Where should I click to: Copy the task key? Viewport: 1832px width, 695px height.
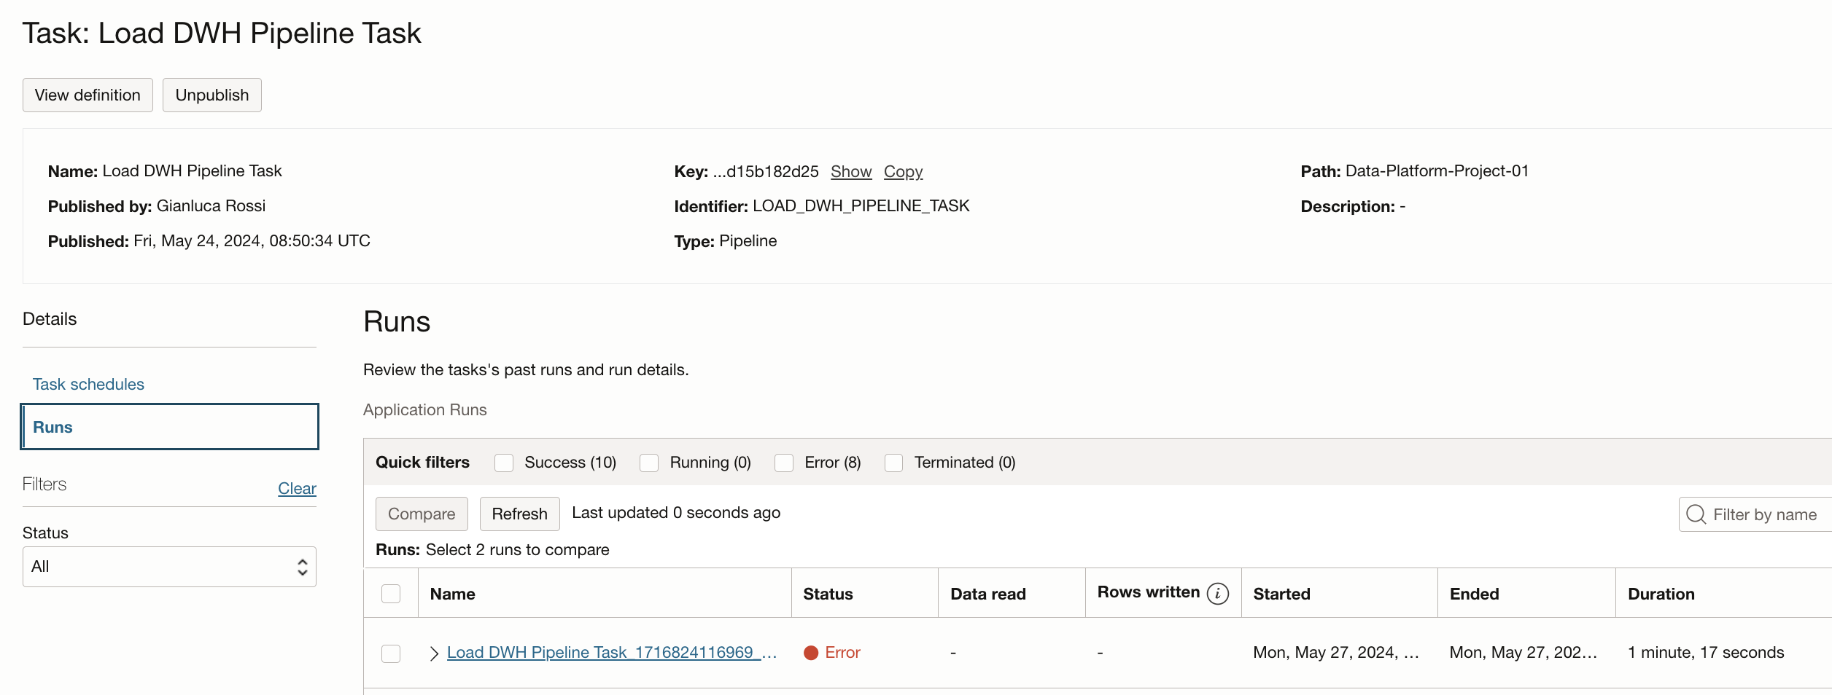pos(903,171)
